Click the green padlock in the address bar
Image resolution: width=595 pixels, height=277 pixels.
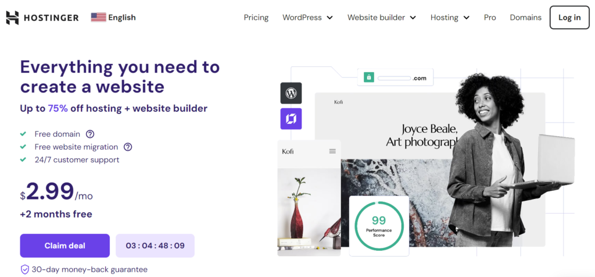tap(368, 77)
